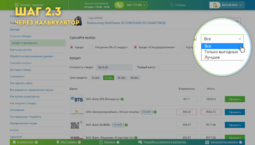This screenshot has width=255, height=145.
Task: Click the Первый взнос input field
Action: tap(177, 67)
